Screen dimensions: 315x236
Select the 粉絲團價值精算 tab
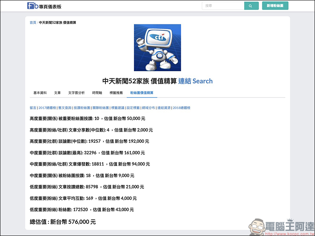[142, 93]
